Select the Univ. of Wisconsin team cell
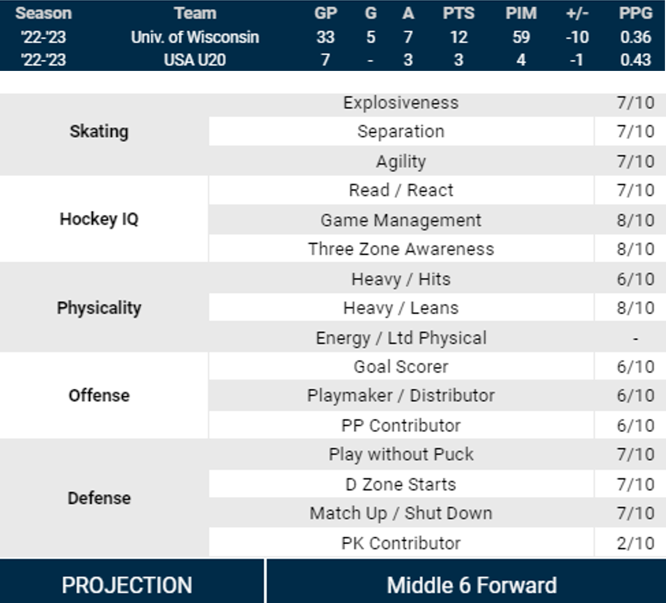The width and height of the screenshot is (666, 603). click(x=195, y=37)
